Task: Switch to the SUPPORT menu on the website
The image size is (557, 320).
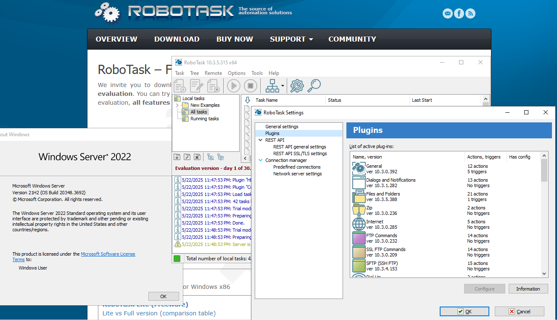Action: pos(288,39)
